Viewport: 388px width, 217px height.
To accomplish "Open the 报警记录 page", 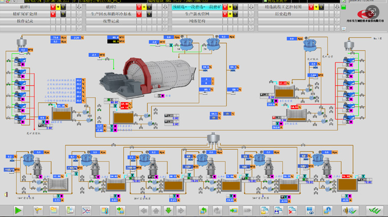I will click(x=111, y=21).
